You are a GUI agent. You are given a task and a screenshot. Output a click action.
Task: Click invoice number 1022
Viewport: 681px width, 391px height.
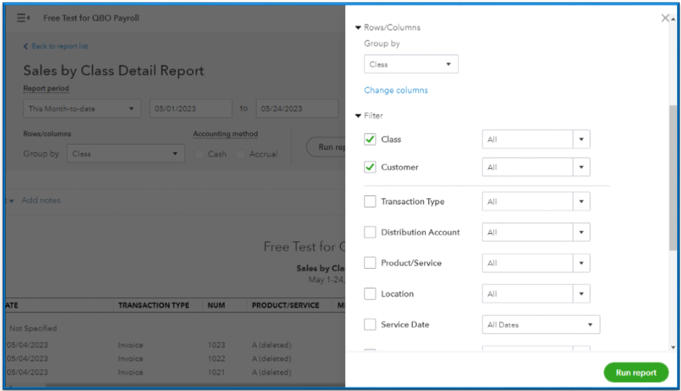pos(216,358)
